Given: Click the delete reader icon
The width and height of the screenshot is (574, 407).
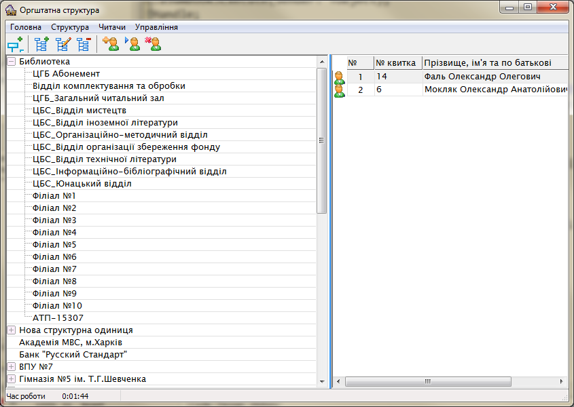Looking at the screenshot, I should 154,45.
